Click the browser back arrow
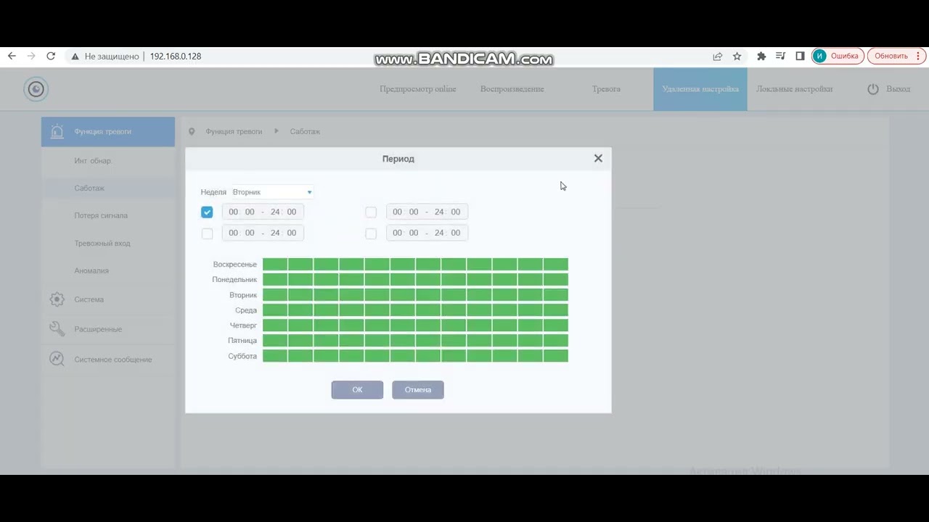This screenshot has height=522, width=929. [12, 56]
